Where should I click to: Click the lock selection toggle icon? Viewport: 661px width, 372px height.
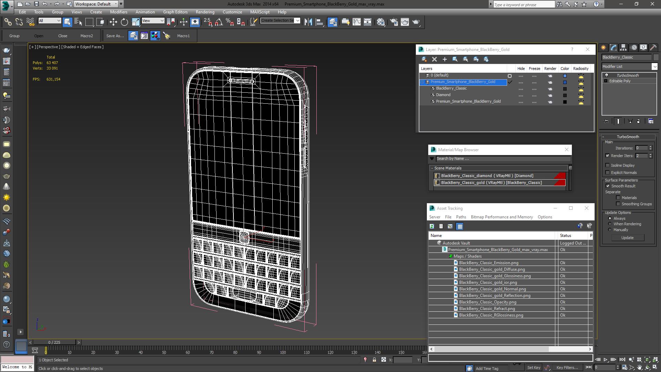click(x=374, y=360)
